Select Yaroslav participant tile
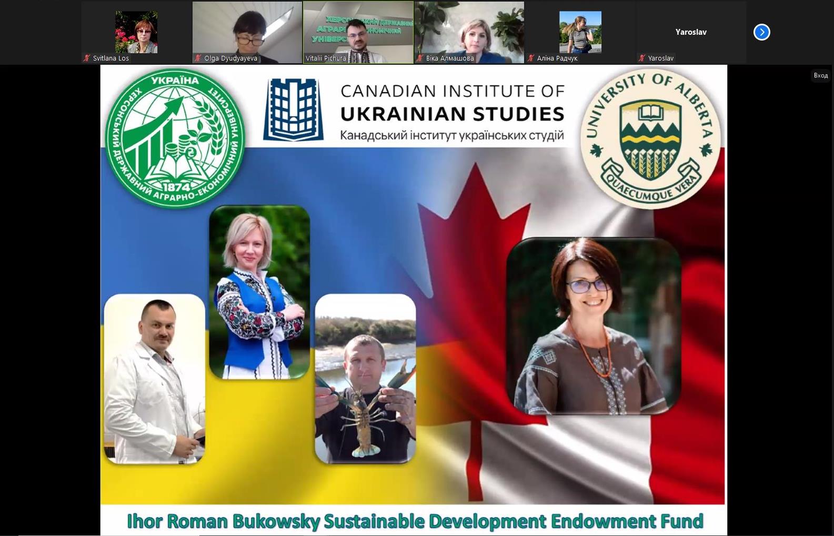Screen dimensions: 834x536 (x=691, y=32)
